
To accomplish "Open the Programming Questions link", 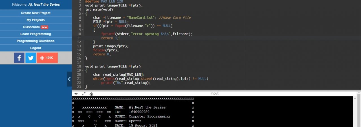I will [36, 41].
